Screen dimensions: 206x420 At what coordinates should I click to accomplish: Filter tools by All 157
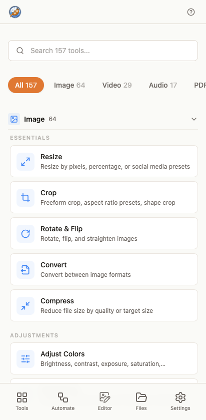point(26,85)
